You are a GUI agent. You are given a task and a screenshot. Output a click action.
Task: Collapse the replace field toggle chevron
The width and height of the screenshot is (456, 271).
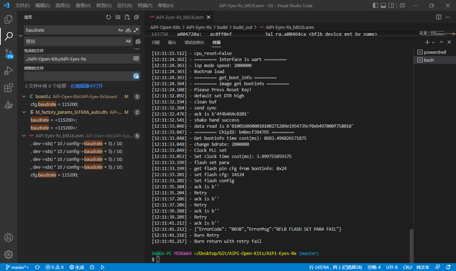21,36
